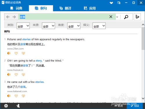Switch to the 词典 tab
This screenshot has width=145, height=109.
click(x=17, y=8)
